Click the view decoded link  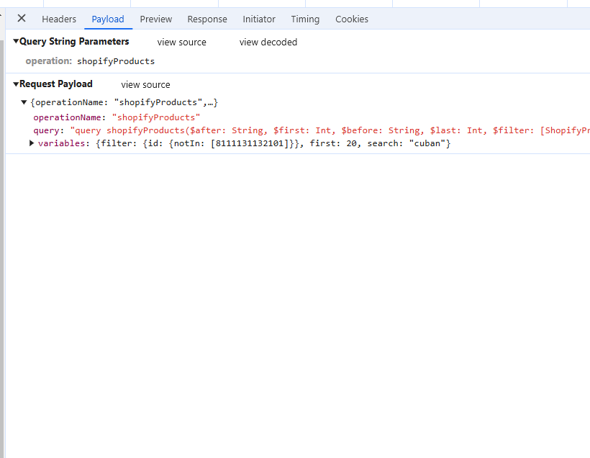pos(268,42)
